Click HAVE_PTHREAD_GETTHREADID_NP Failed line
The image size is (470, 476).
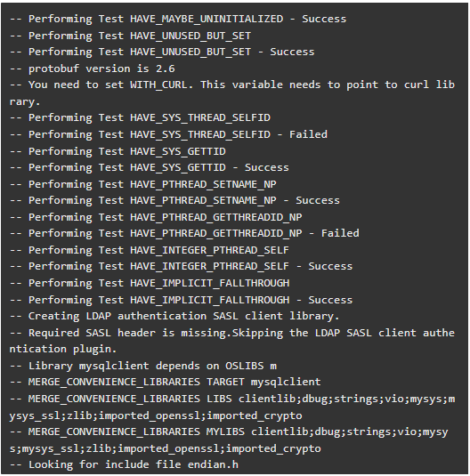coord(184,233)
